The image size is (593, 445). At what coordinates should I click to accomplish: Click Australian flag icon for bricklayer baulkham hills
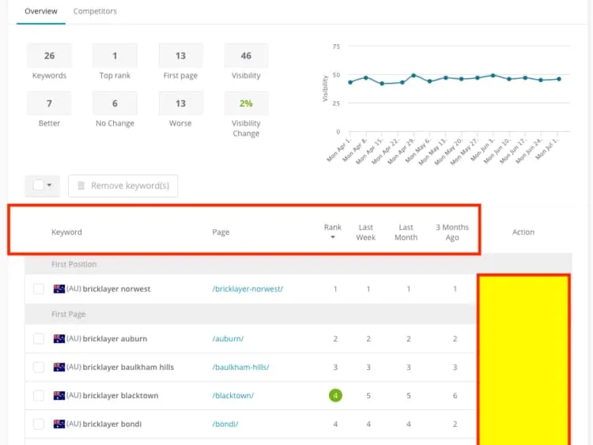click(x=59, y=367)
